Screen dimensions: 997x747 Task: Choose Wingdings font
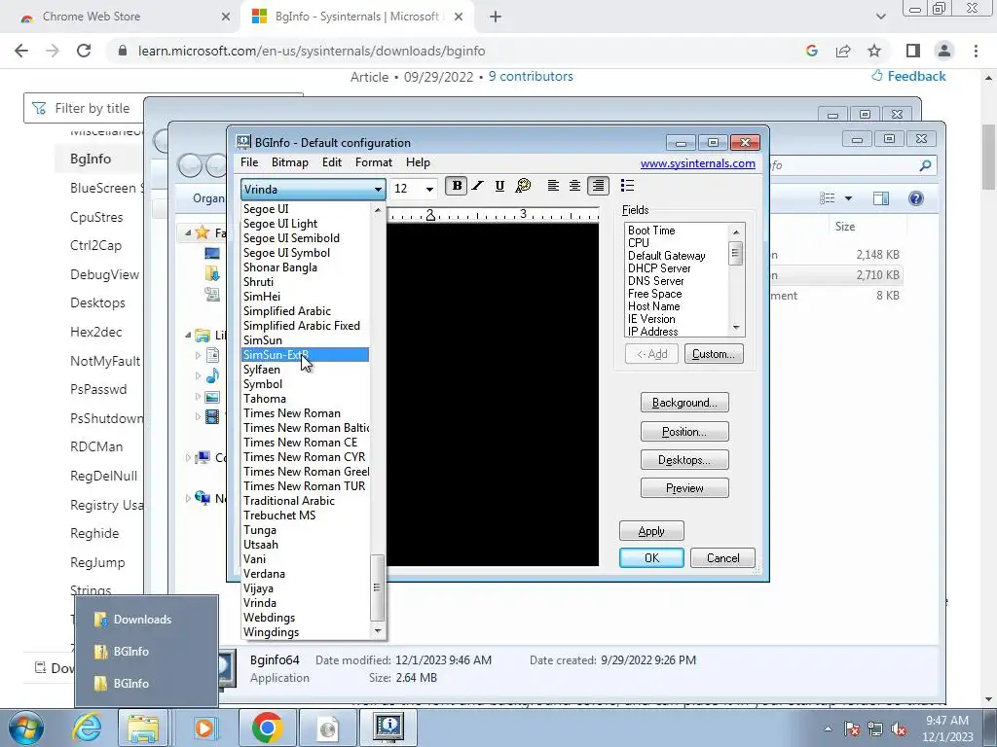305,632
